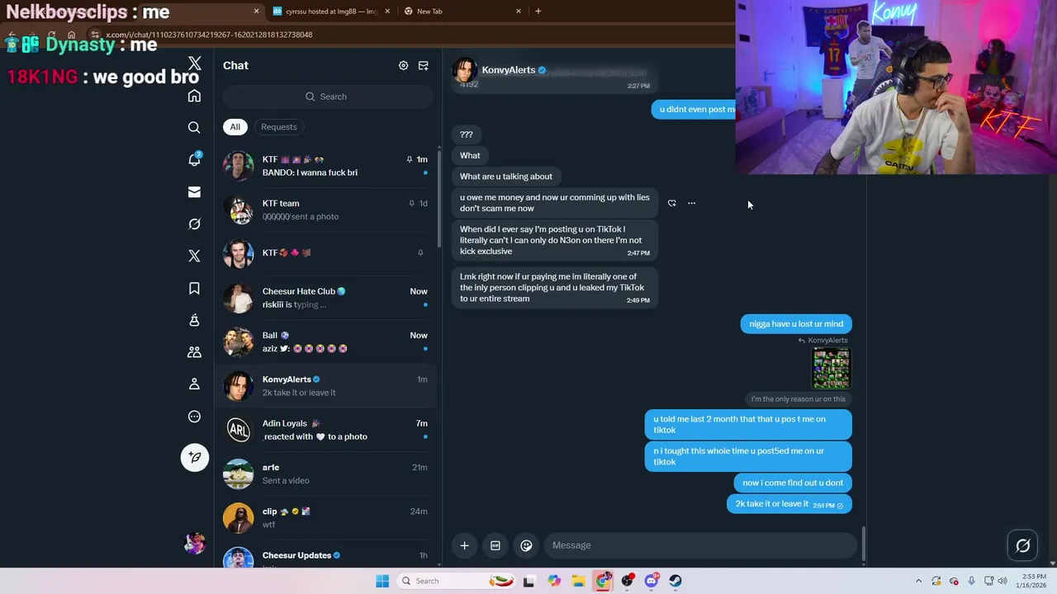Open the KonvyAlerts conversation in list
1057x594 pixels.
click(x=326, y=386)
